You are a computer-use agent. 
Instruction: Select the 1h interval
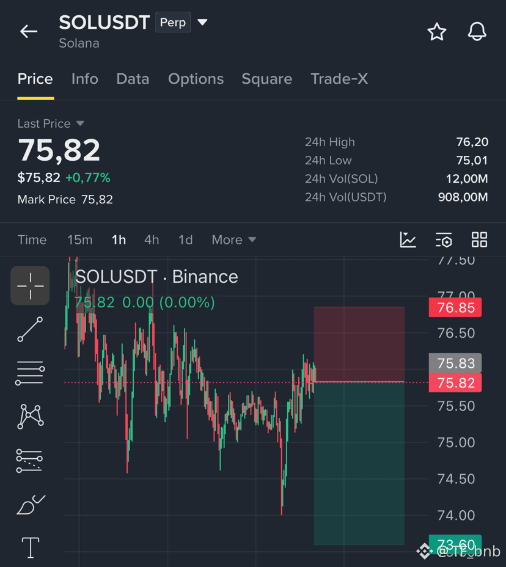coord(119,240)
